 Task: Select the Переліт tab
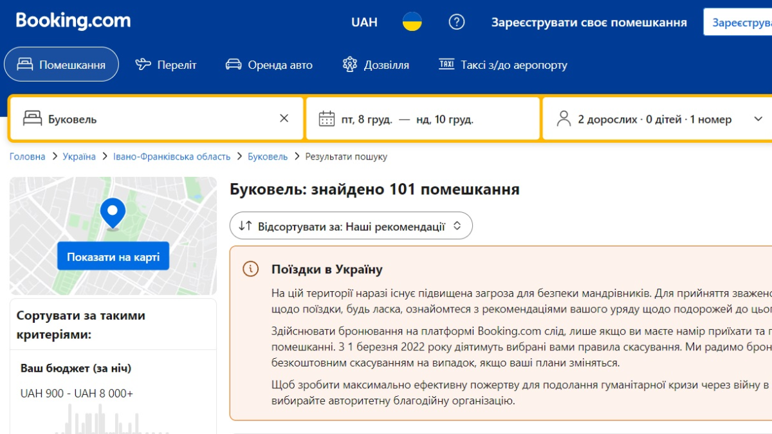166,65
